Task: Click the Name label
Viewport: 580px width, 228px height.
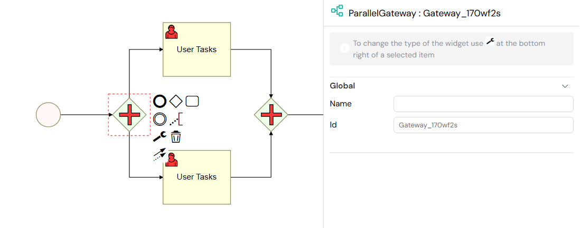Action: click(340, 104)
